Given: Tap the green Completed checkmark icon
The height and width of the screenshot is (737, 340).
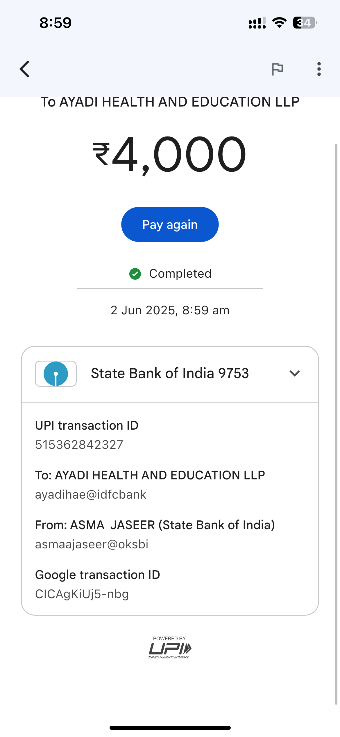Looking at the screenshot, I should click(135, 274).
